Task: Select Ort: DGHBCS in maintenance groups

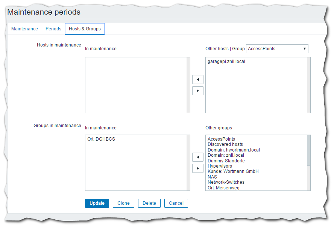Action: 101,139
